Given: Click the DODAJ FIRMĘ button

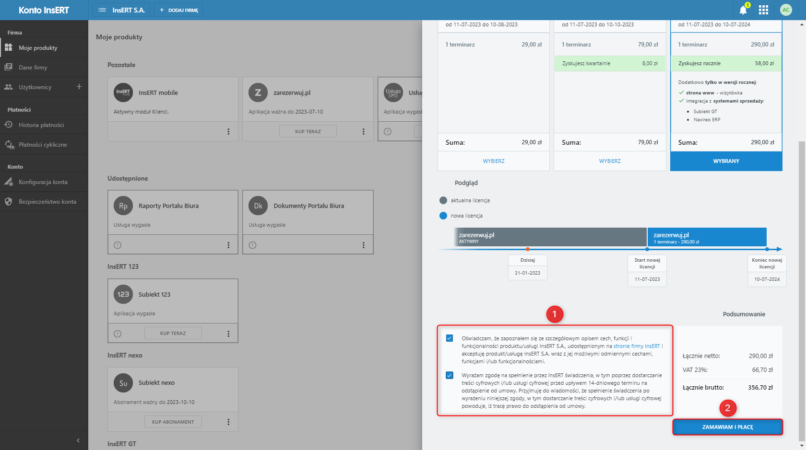Looking at the screenshot, I should point(178,10).
